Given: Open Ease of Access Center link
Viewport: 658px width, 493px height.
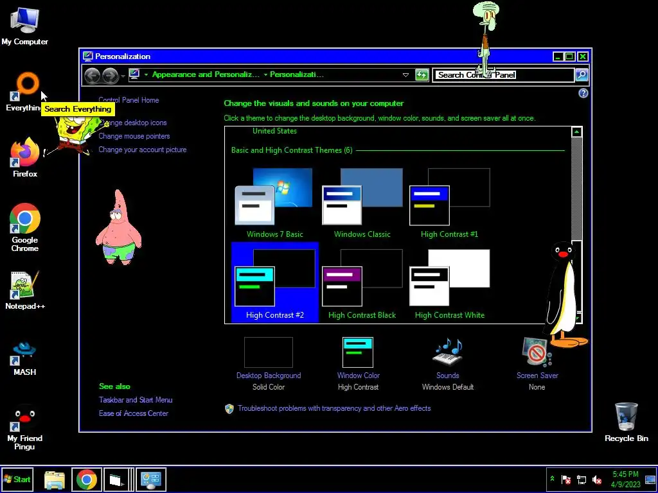Looking at the screenshot, I should click(x=134, y=413).
